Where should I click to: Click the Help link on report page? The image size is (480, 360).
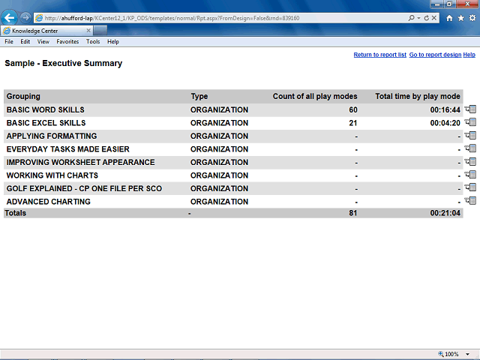click(469, 55)
